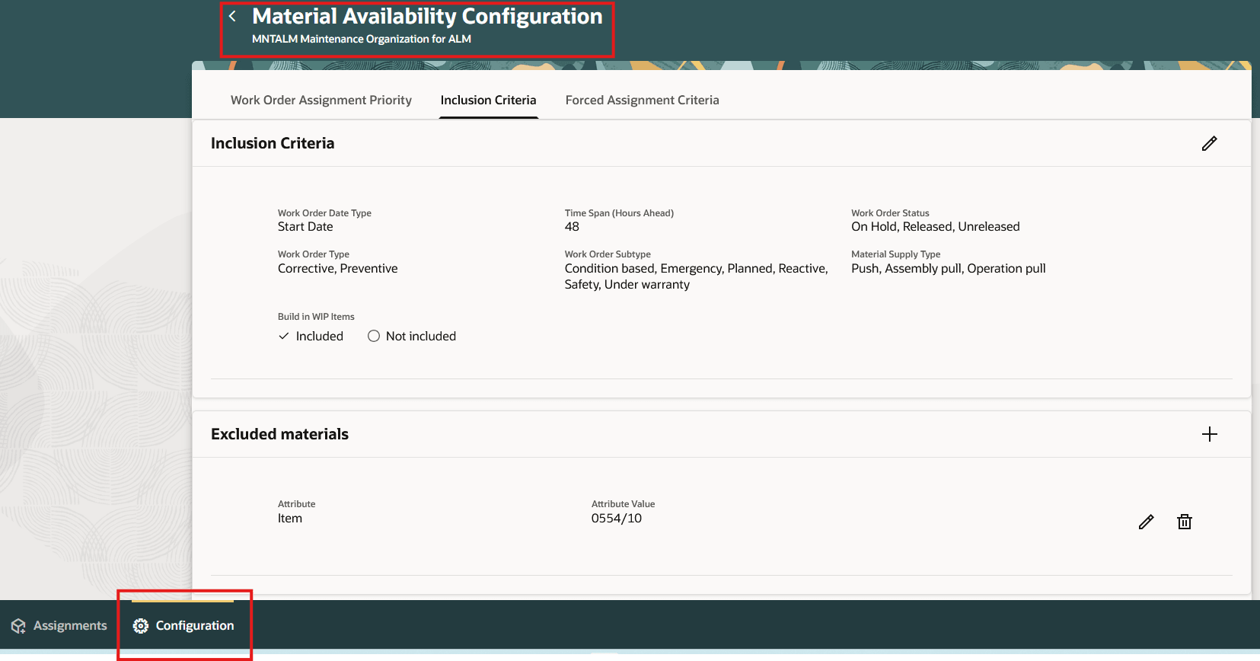Click Push, Assembly pull, Operation pull value
This screenshot has width=1260, height=661.
click(x=948, y=269)
